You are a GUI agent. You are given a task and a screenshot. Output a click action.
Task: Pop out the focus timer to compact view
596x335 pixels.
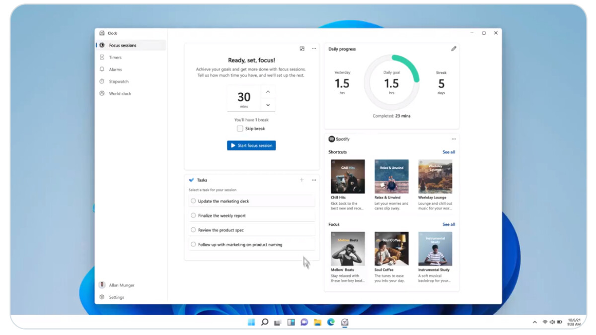[302, 49]
